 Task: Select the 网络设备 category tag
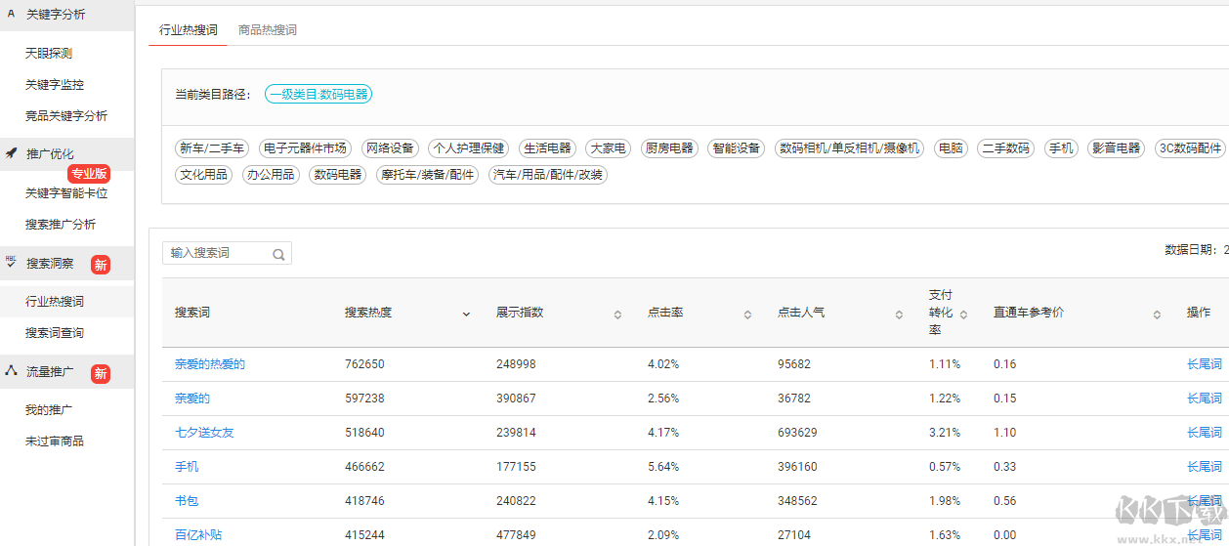pos(390,148)
